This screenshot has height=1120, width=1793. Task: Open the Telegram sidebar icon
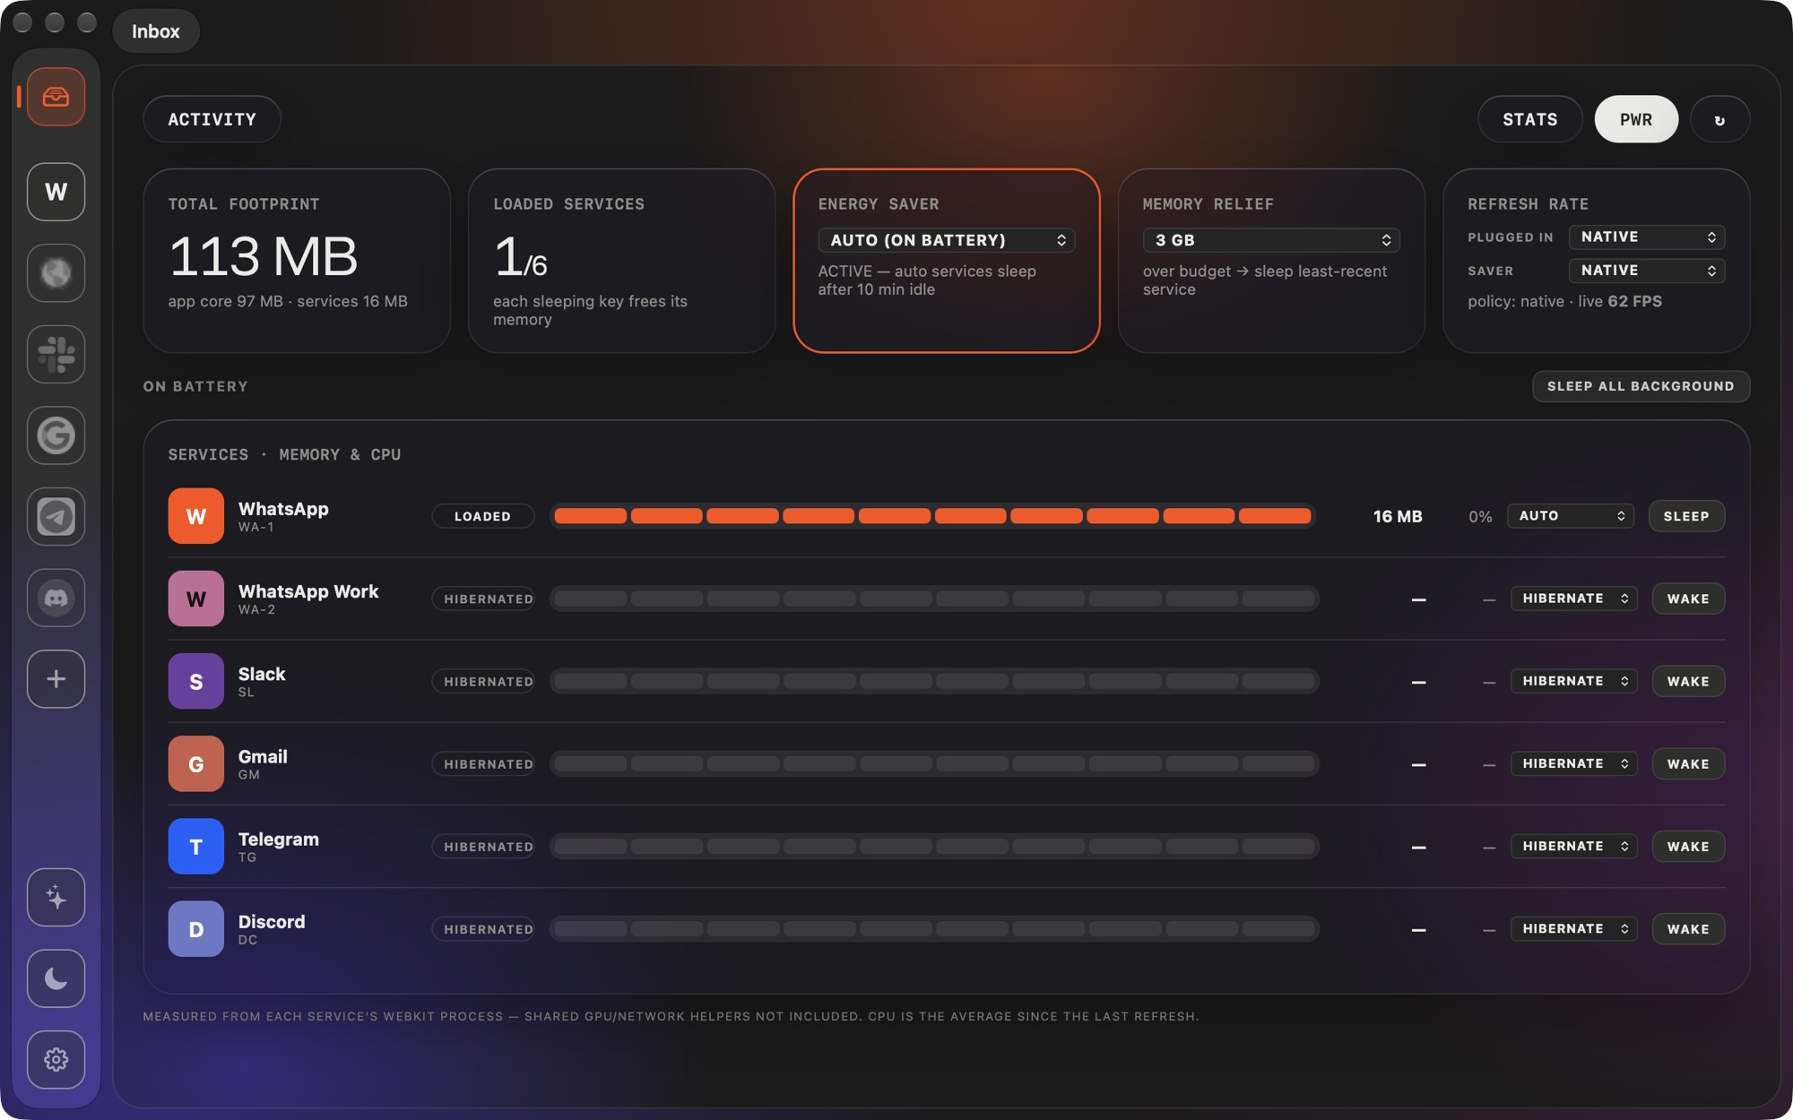coord(56,516)
